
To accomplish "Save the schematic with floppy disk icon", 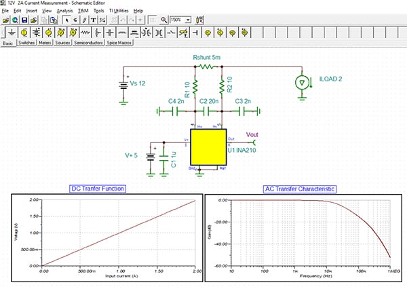I will (24, 20).
